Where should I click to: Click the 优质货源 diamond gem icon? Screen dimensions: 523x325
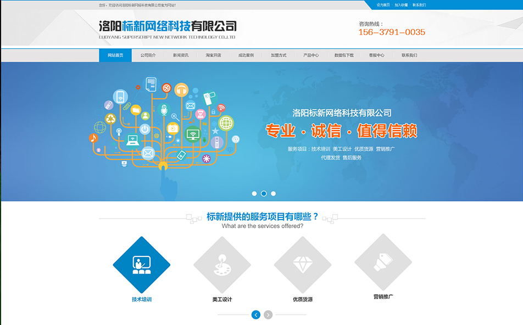pos(303,265)
